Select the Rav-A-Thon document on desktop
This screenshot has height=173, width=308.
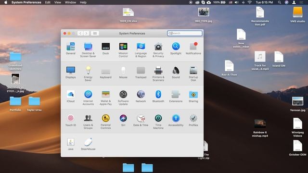(229, 68)
